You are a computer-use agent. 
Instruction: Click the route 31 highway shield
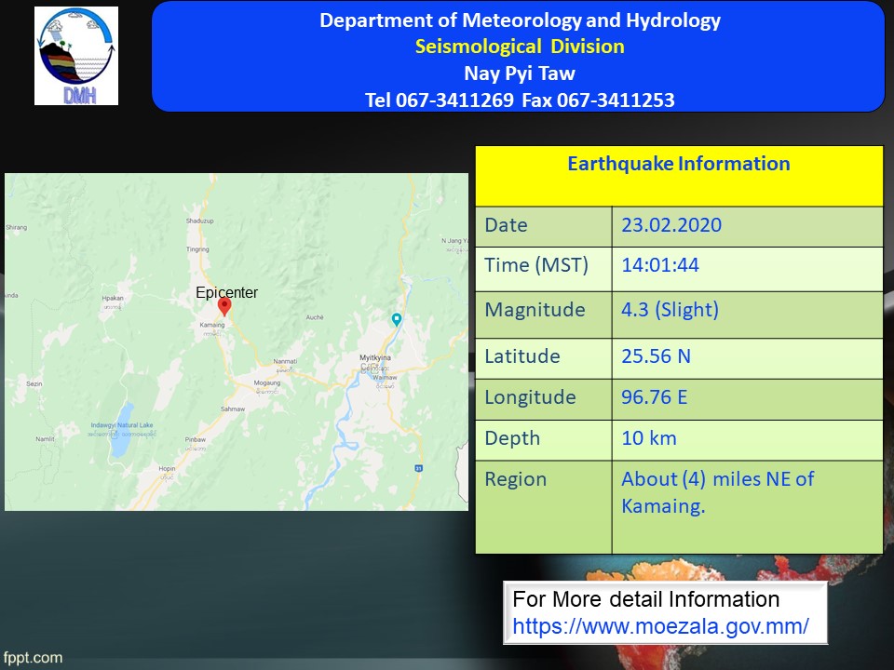point(418,468)
